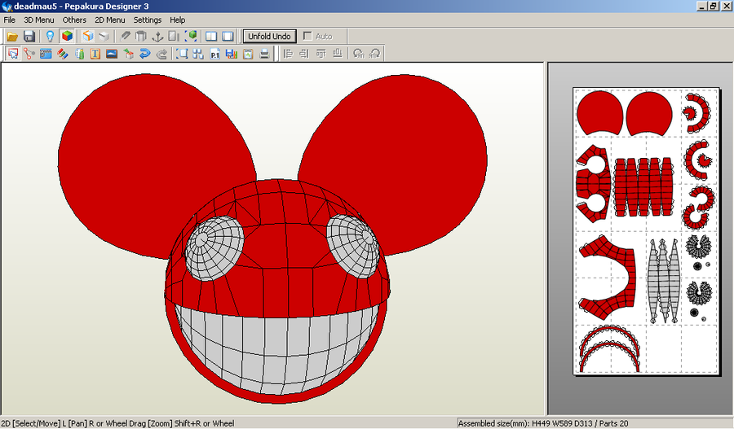Image resolution: width=734 pixels, height=429 pixels.
Task: Click the gray pillar icon
Action: tap(141, 36)
